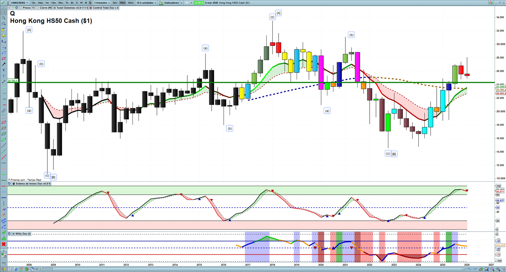506x272 pixels.
Task: Click the undo arrow in bottom bar
Action: point(470,269)
